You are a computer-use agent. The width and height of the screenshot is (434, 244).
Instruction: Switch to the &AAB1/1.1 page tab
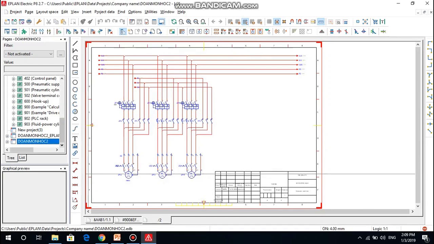102,220
